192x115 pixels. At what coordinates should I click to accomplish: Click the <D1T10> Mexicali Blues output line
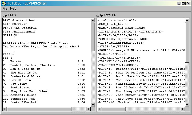click(x=141, y=102)
